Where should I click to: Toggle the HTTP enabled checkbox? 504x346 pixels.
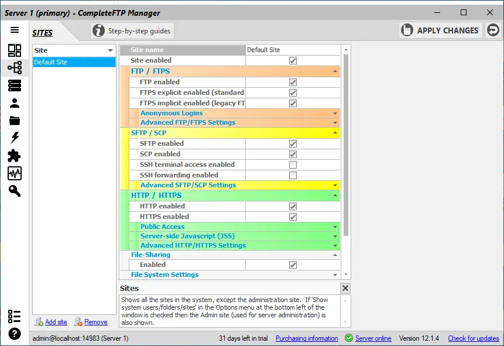click(x=293, y=206)
